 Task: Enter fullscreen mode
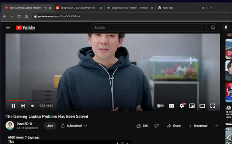pos(212,106)
